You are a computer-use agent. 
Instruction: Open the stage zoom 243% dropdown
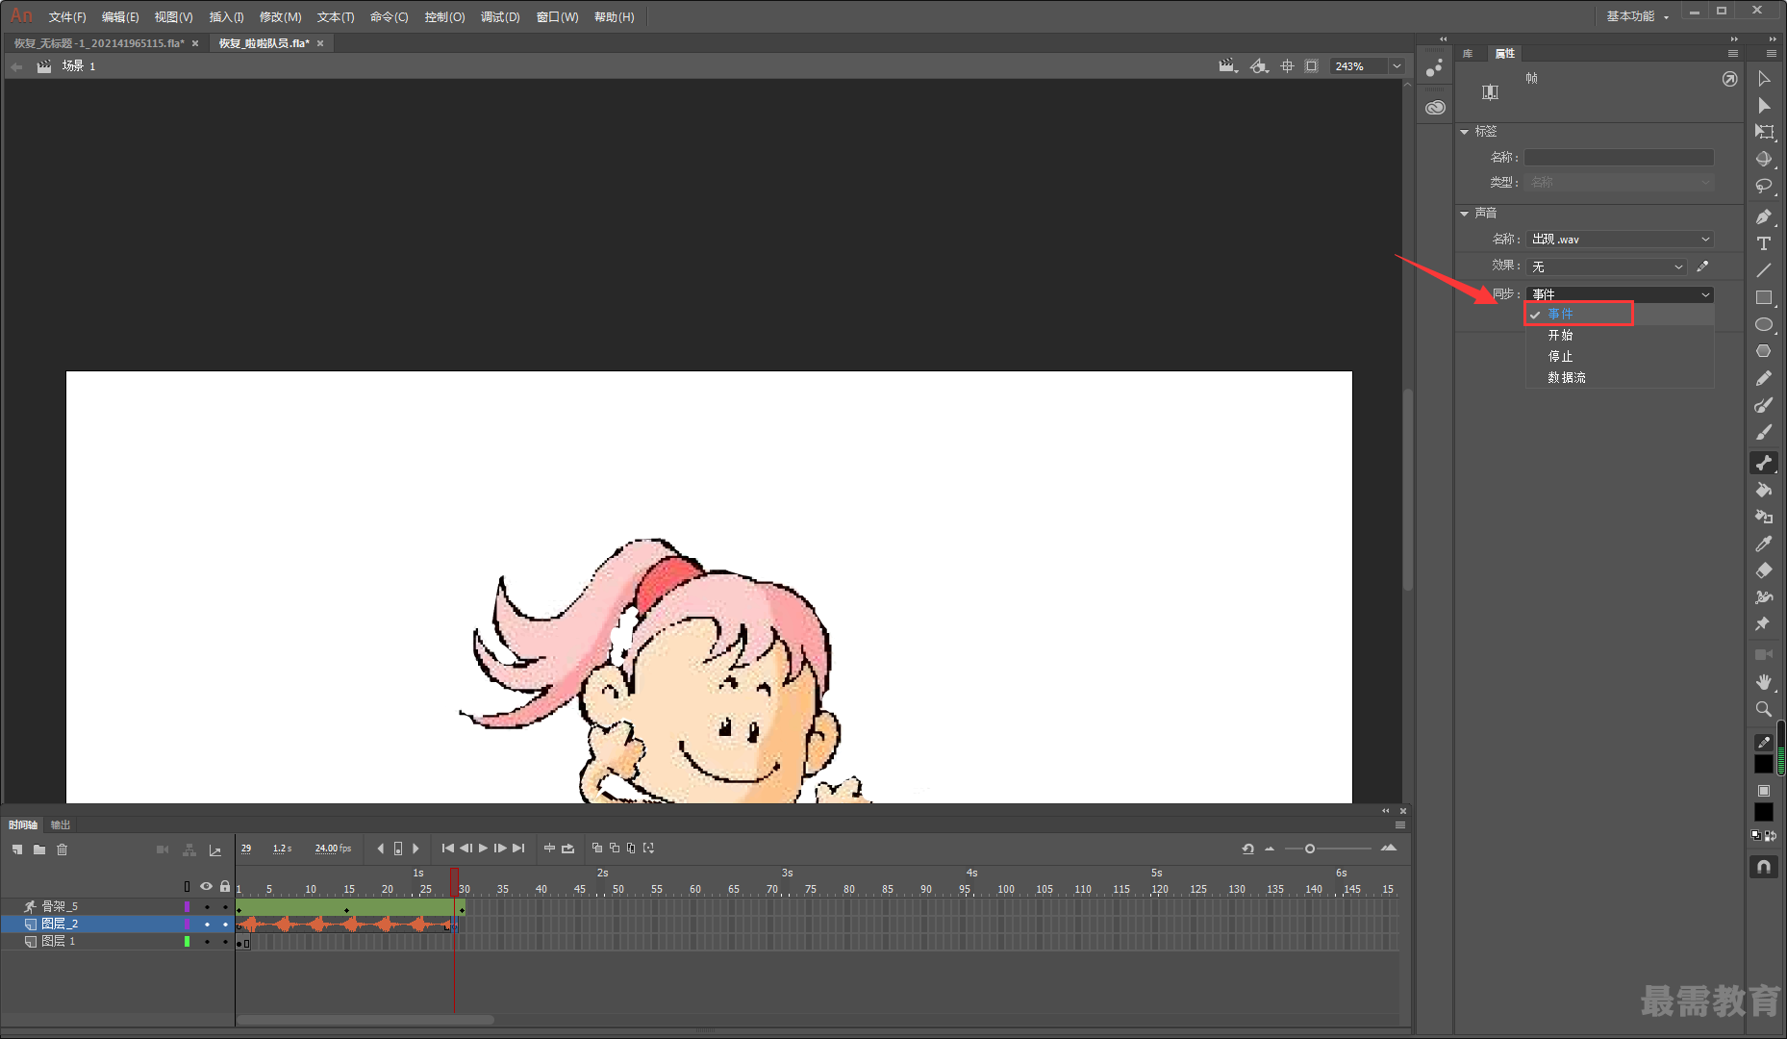[1397, 66]
